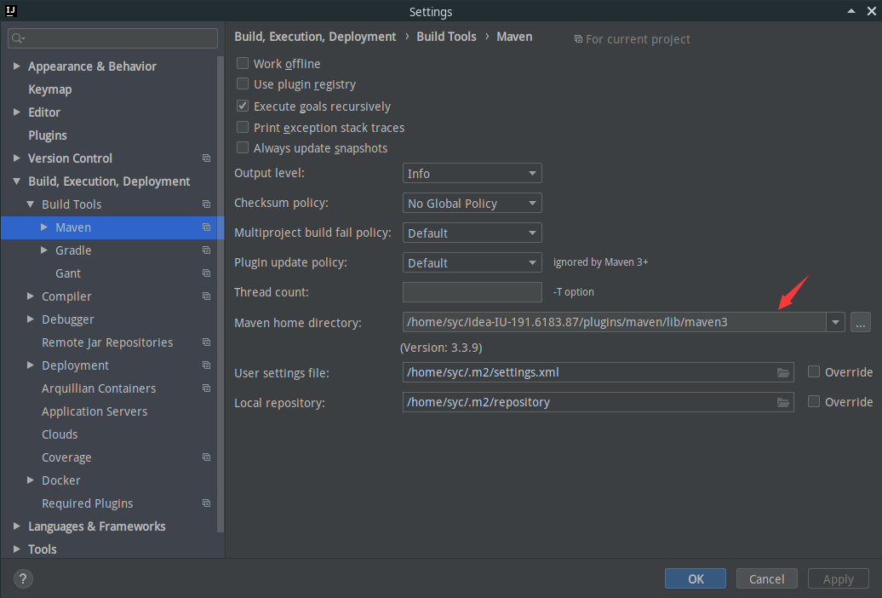This screenshot has height=598, width=882.
Task: Select Plugins in settings tree
Action: point(48,135)
